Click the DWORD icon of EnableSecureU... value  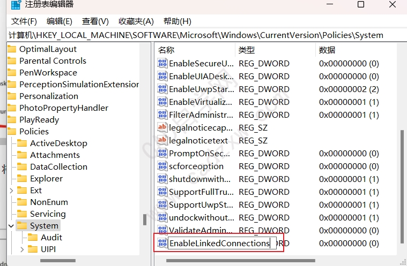162,63
